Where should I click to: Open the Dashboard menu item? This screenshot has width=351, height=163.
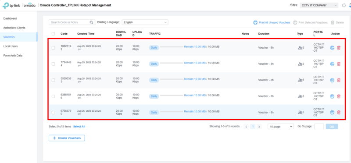coord(10,18)
